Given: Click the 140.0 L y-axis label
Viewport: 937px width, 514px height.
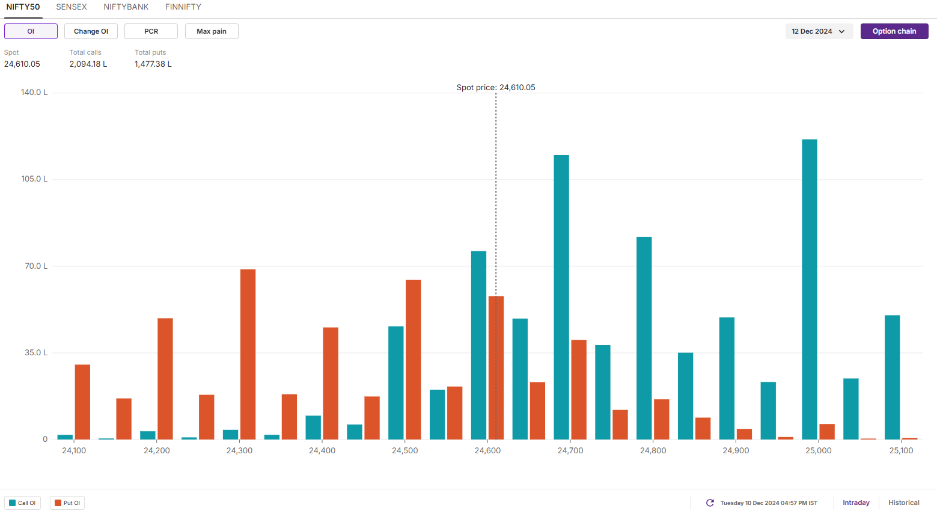Looking at the screenshot, I should click(x=34, y=92).
